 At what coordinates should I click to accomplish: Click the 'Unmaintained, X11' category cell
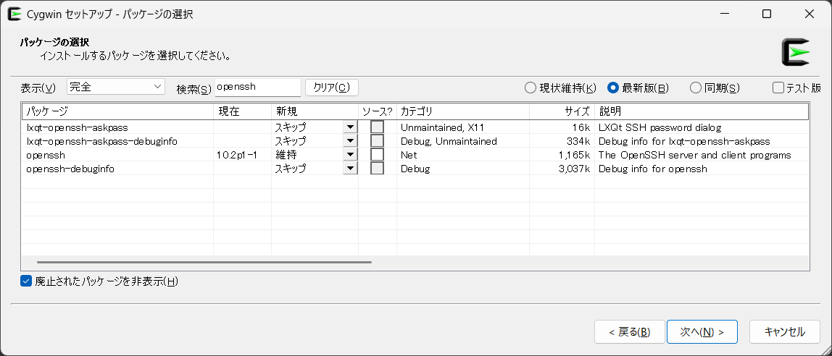coord(443,127)
